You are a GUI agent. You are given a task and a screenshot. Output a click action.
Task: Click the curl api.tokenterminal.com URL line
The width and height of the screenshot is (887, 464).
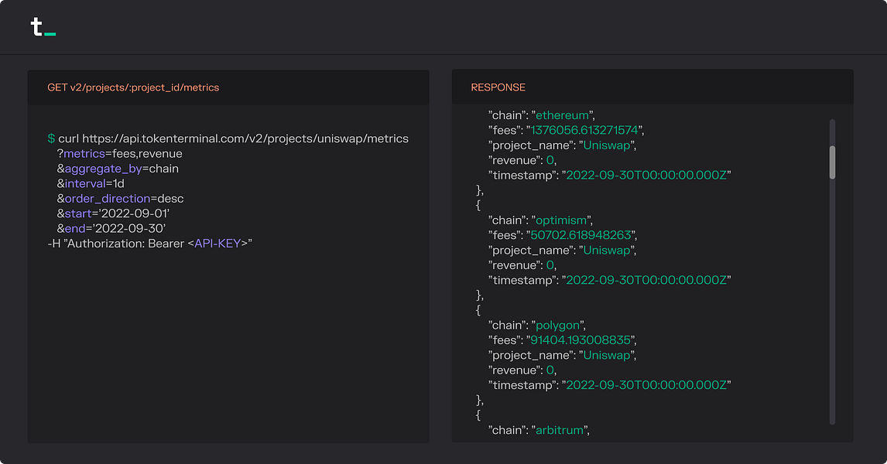click(x=228, y=139)
